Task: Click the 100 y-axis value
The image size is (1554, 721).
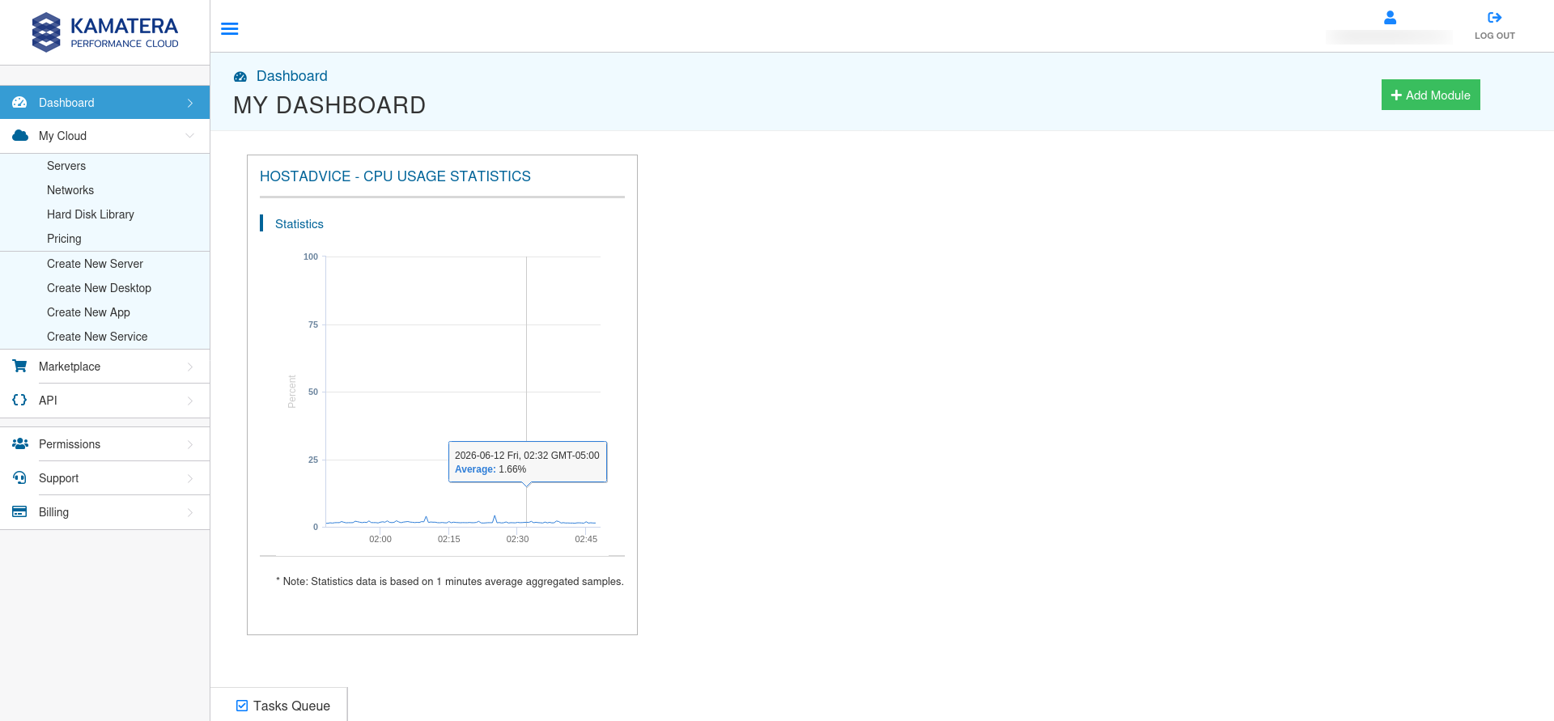Action: tap(311, 257)
